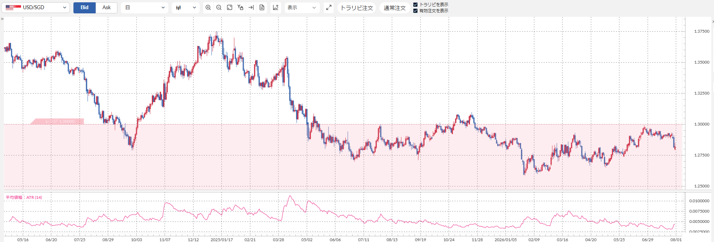Open the document/notes icon
The width and height of the screenshot is (714, 242).
[x=262, y=7]
